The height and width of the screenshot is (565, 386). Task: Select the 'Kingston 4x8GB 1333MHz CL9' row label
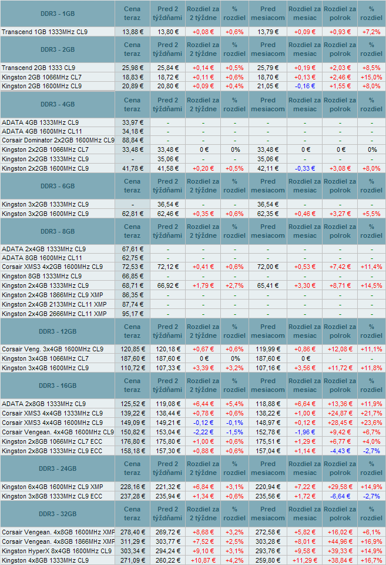click(x=45, y=560)
